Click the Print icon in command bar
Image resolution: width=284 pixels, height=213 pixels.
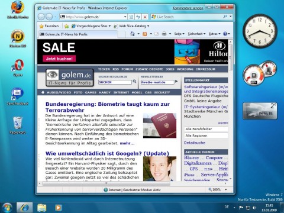(x=164, y=34)
